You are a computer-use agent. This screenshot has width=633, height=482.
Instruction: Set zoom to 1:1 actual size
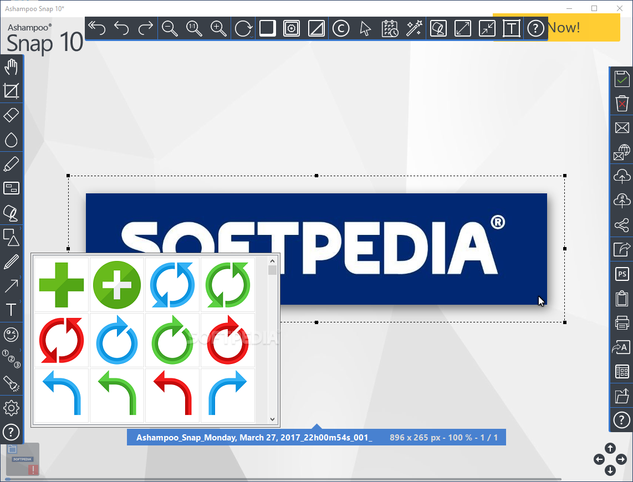[x=194, y=28]
